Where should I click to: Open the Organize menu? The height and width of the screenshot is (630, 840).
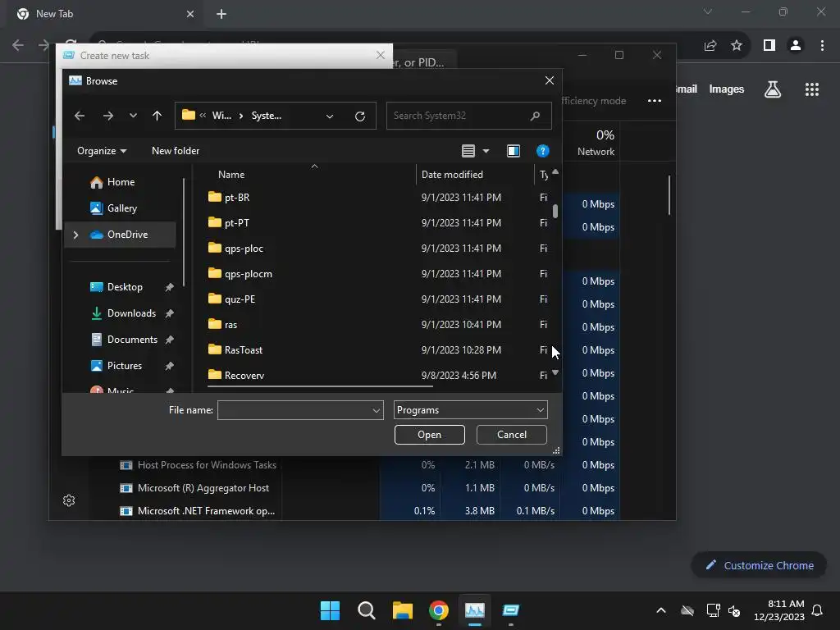coord(102,151)
